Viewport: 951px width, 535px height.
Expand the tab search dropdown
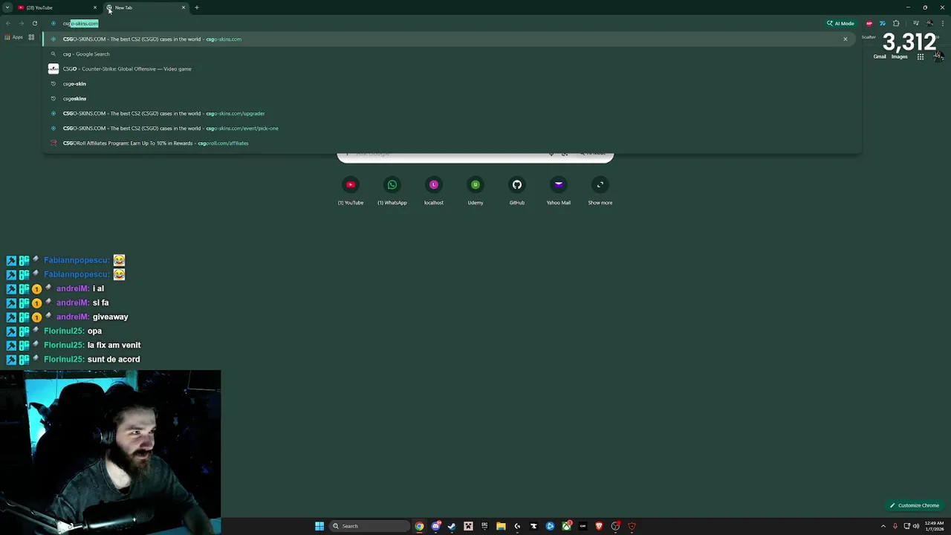[7, 7]
